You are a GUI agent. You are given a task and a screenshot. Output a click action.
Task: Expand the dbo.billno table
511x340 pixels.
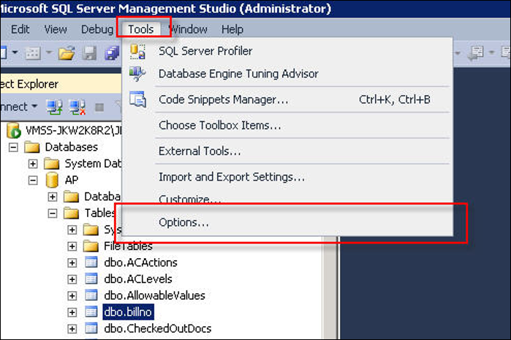click(x=72, y=312)
